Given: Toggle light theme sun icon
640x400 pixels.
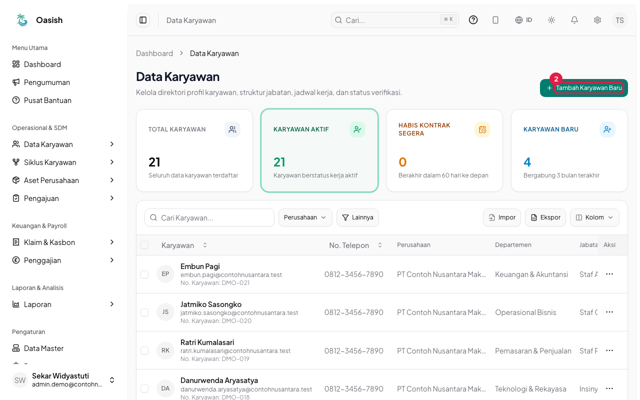Looking at the screenshot, I should pyautogui.click(x=551, y=20).
